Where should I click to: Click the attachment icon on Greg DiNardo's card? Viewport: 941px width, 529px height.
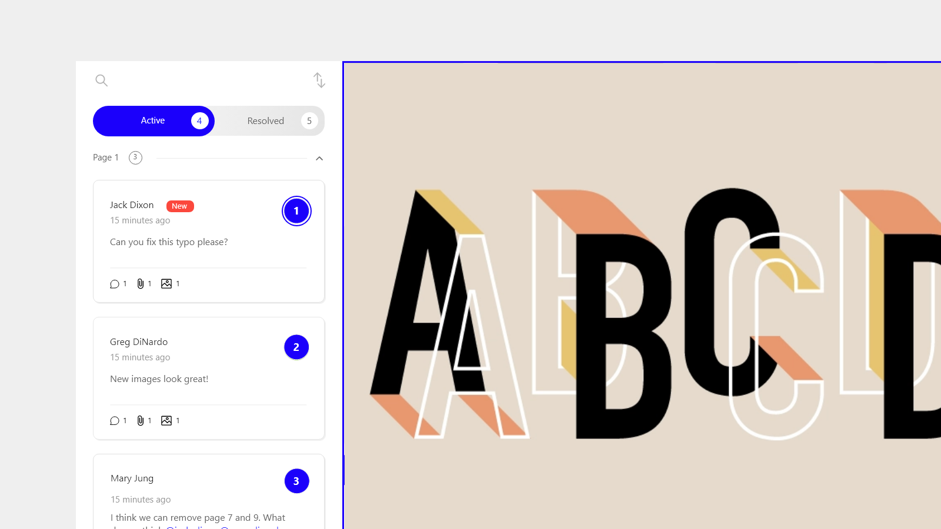[141, 420]
